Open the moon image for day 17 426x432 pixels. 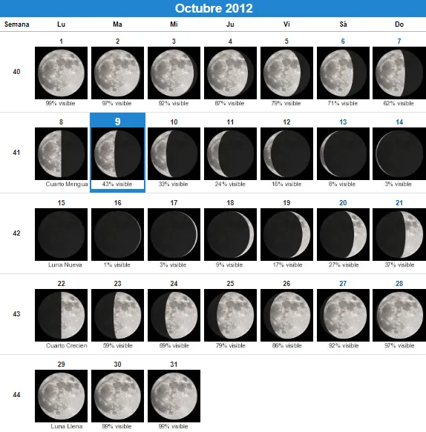[174, 234]
